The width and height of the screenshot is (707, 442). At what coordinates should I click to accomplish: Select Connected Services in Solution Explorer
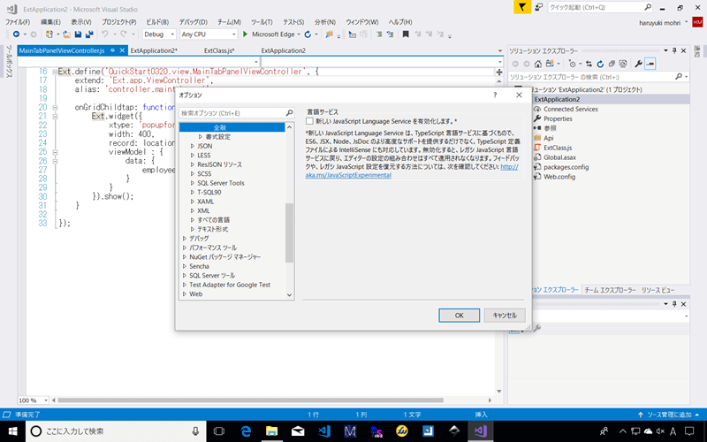click(x=570, y=109)
